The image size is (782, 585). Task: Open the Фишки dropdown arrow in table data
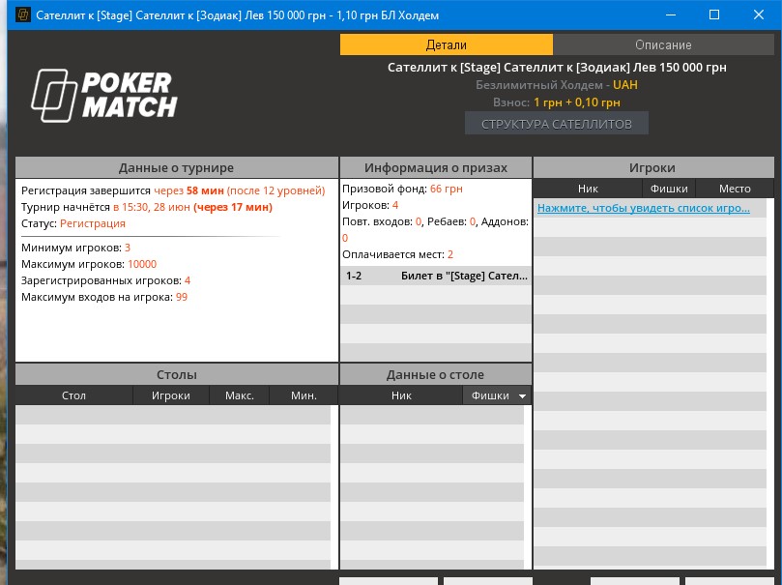522,396
